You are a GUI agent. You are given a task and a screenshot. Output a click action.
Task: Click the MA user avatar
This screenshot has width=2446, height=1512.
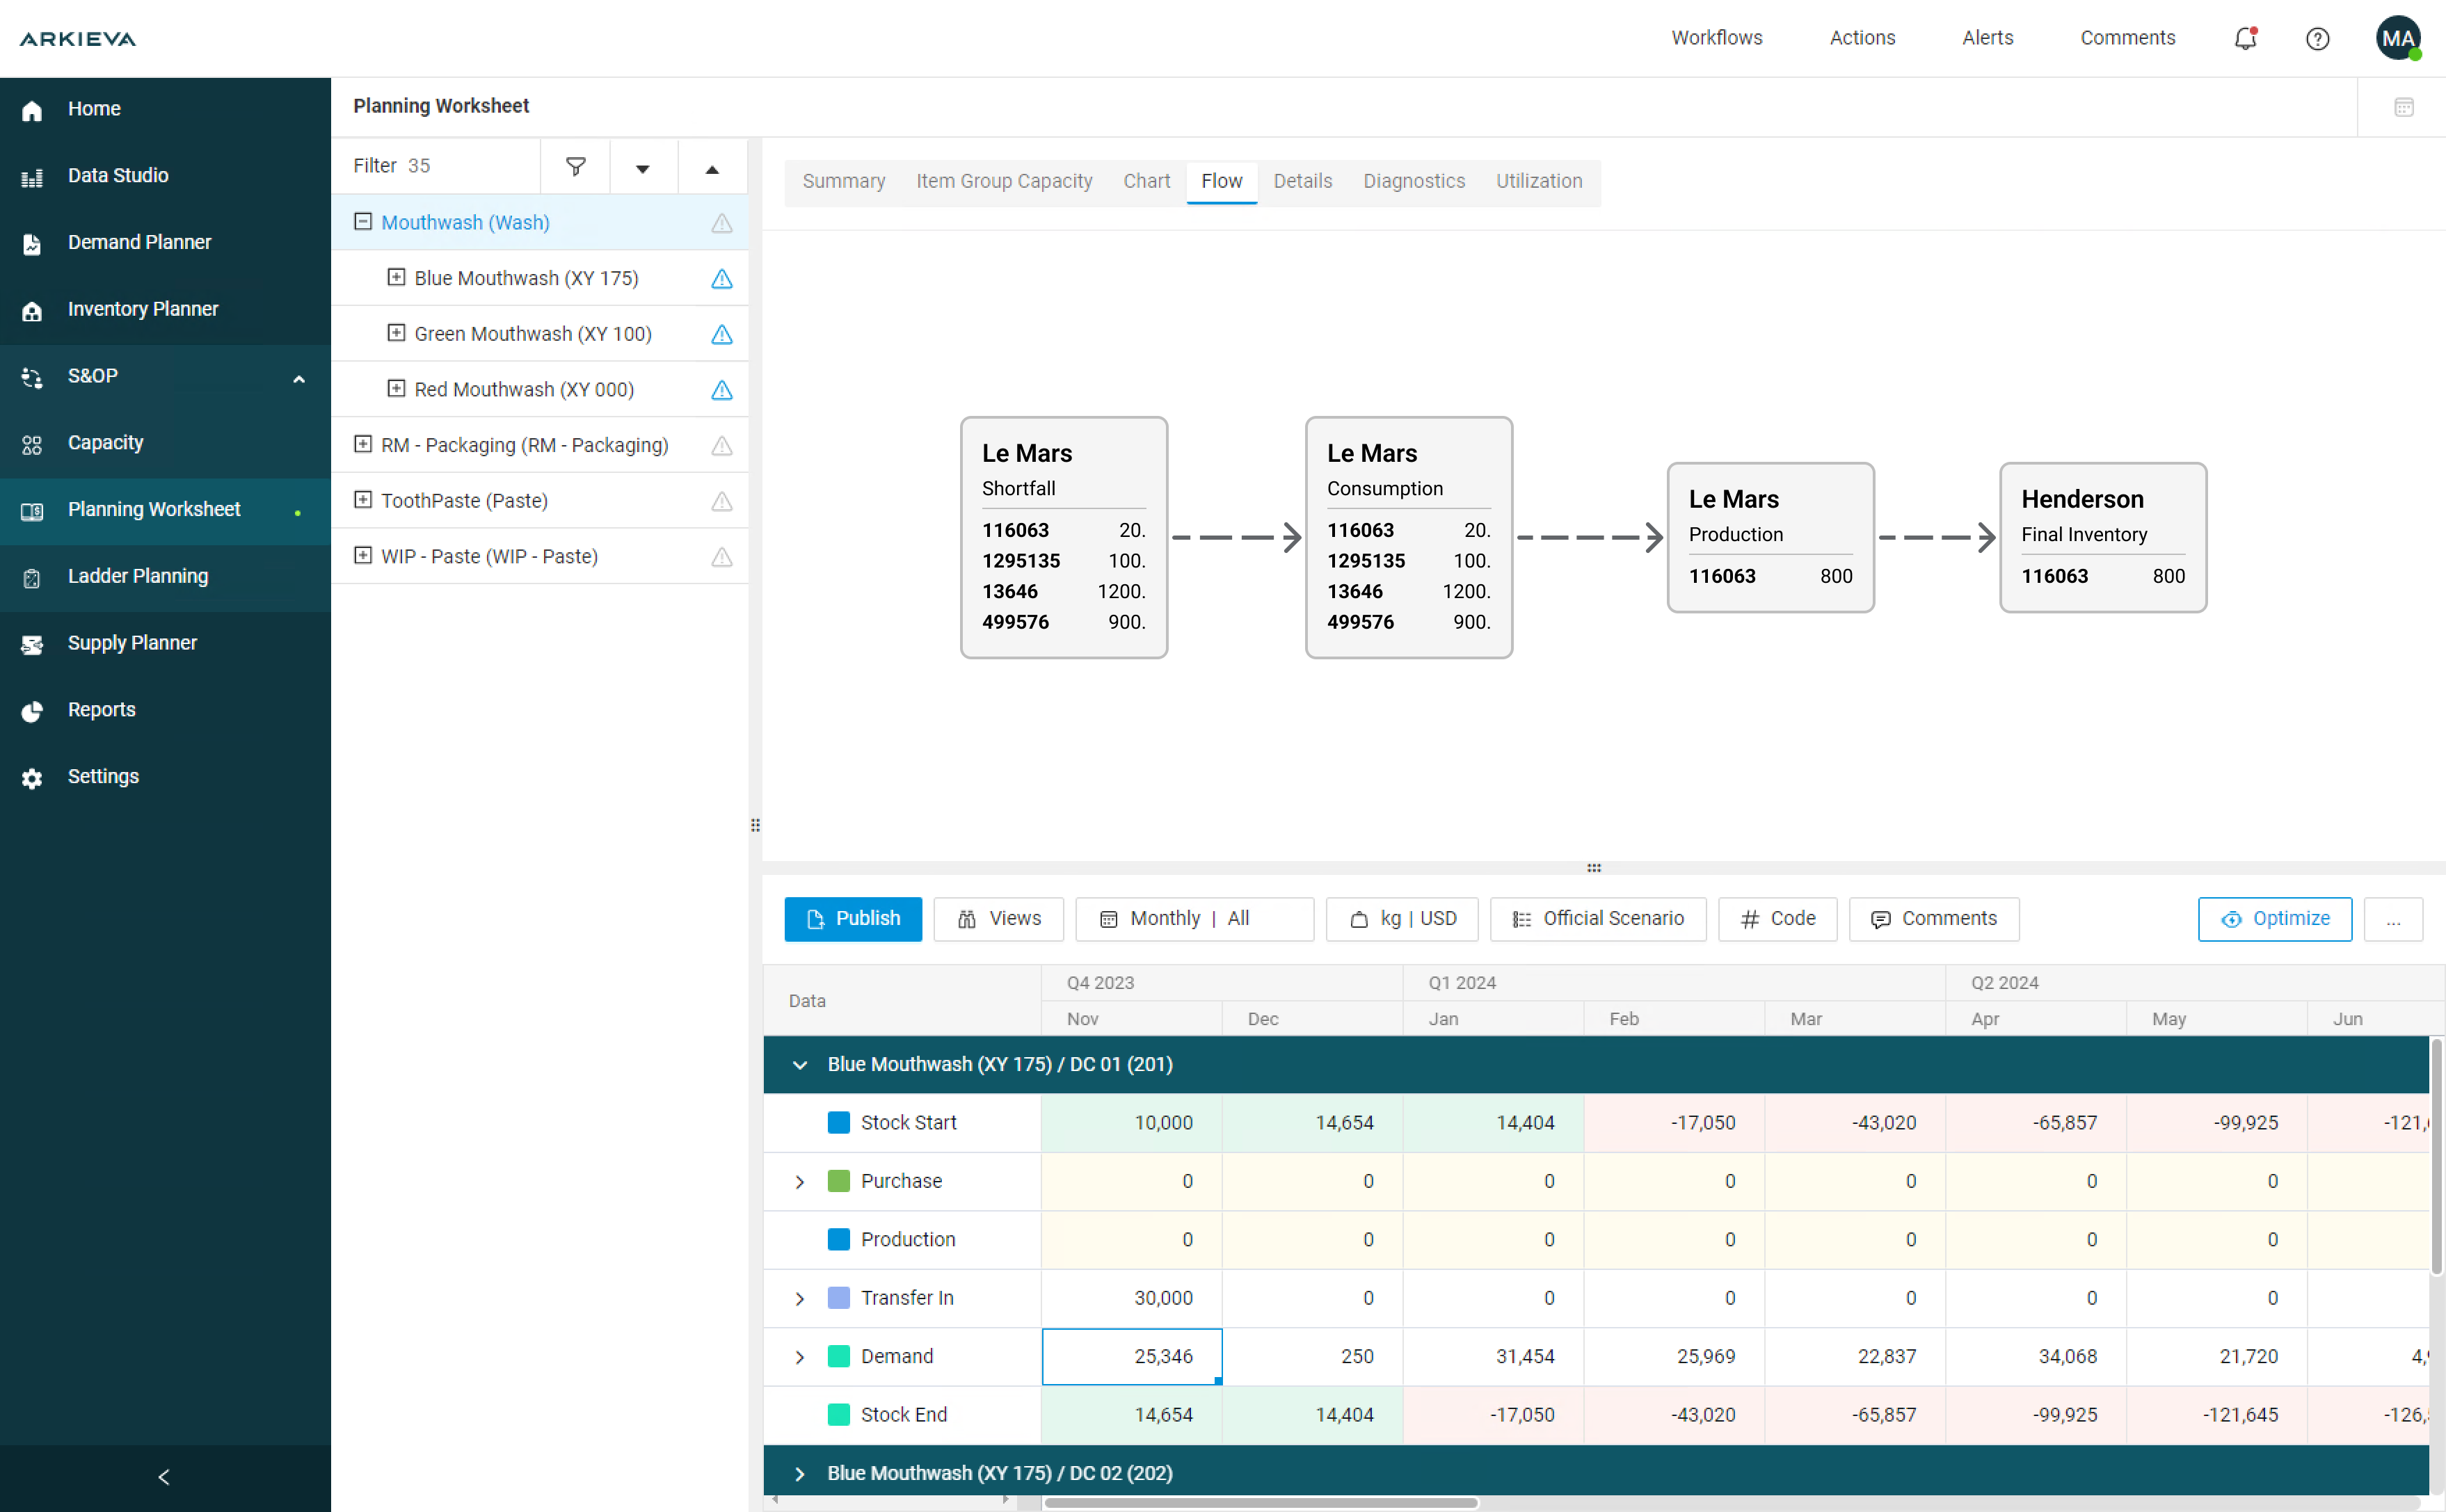click(2397, 38)
